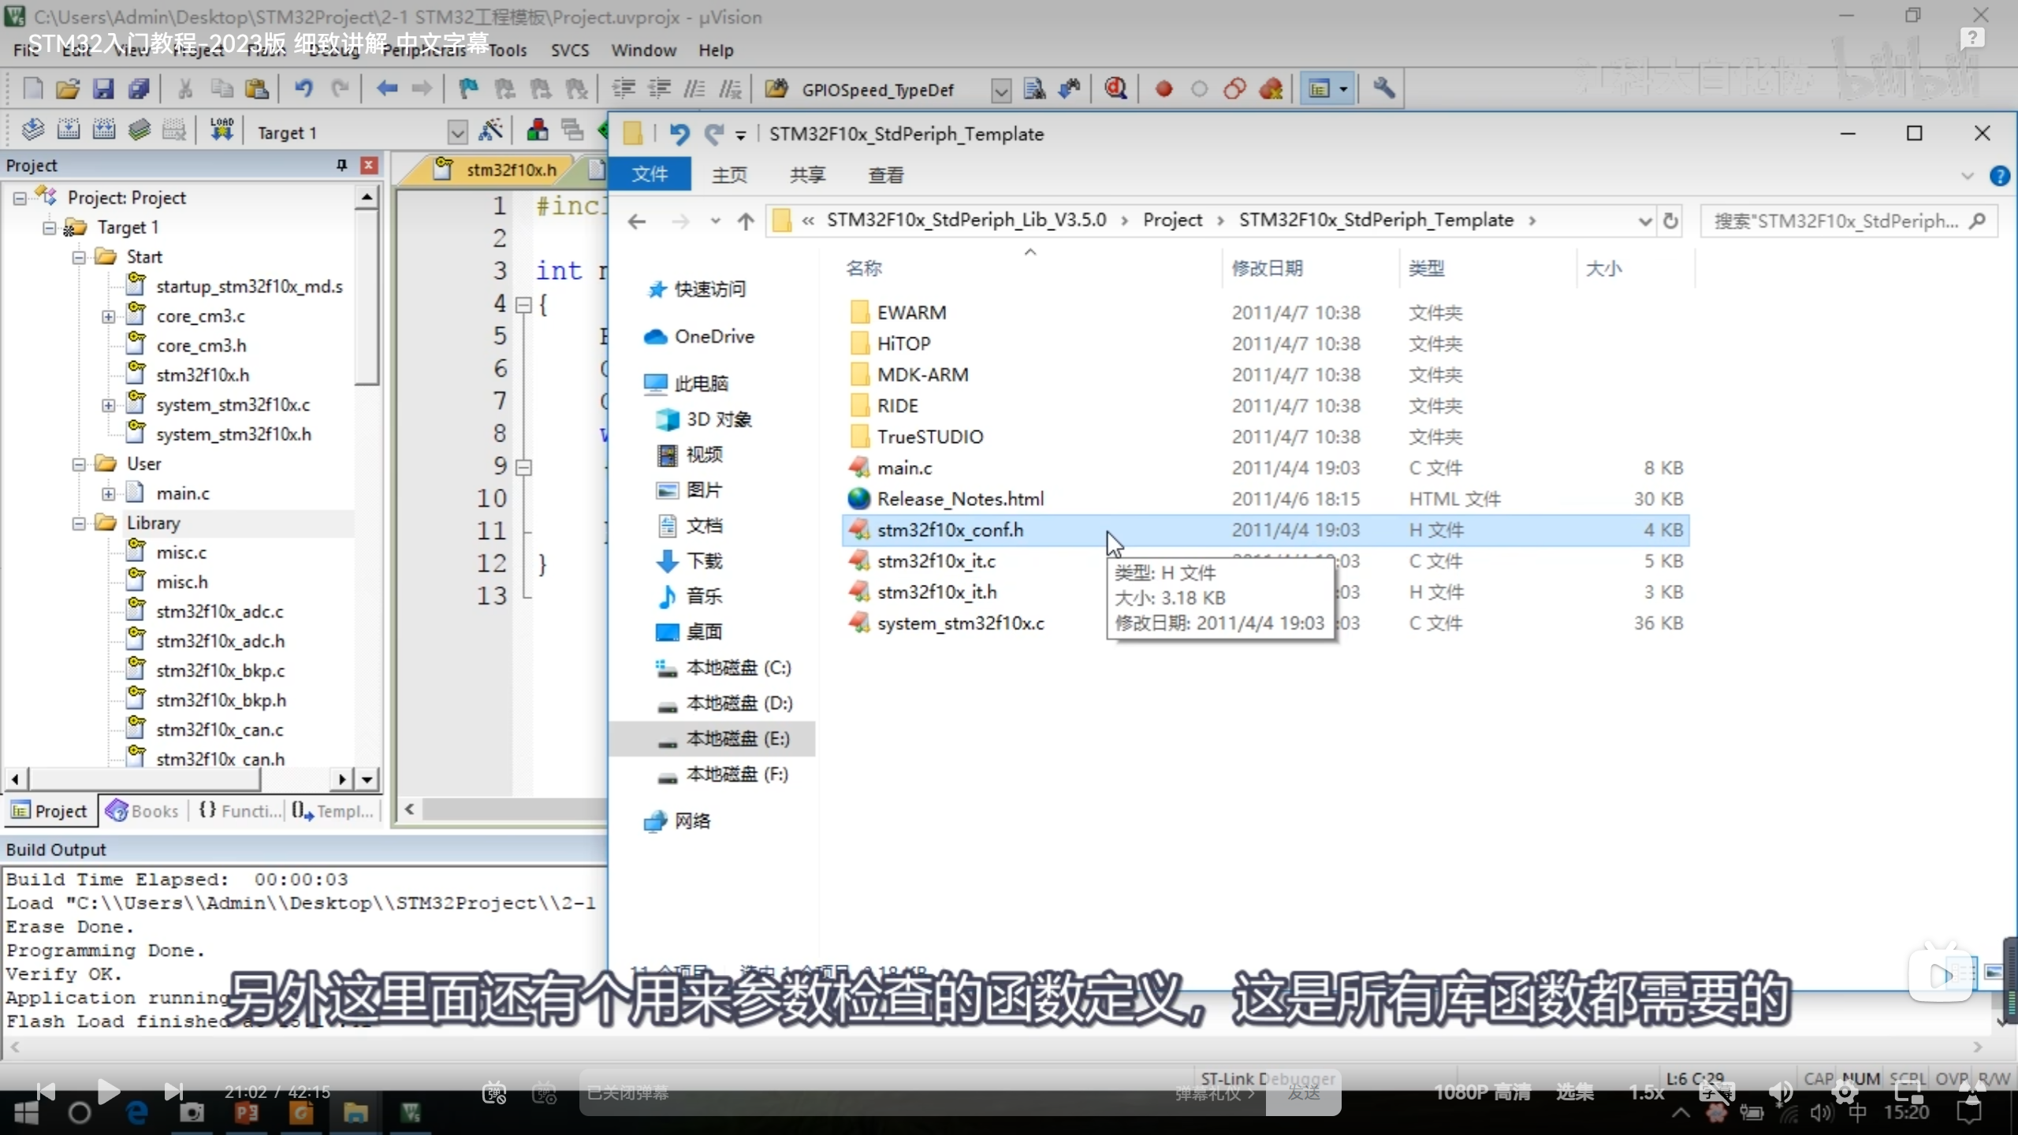Switch to the 查看 ribbon tab

pyautogui.click(x=885, y=175)
